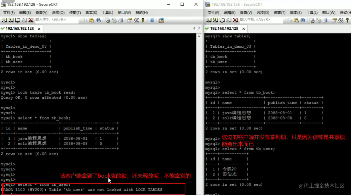Click Paste icon in left window toolbar
Viewport: 351px width, 195px height.
92,20
